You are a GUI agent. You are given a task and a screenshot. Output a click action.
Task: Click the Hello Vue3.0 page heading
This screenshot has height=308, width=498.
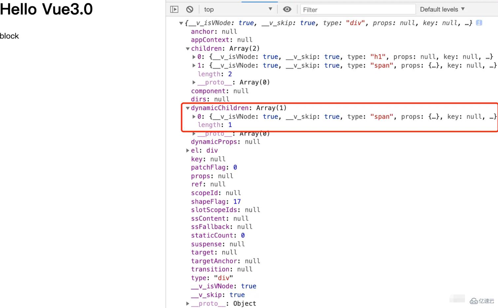(x=46, y=9)
